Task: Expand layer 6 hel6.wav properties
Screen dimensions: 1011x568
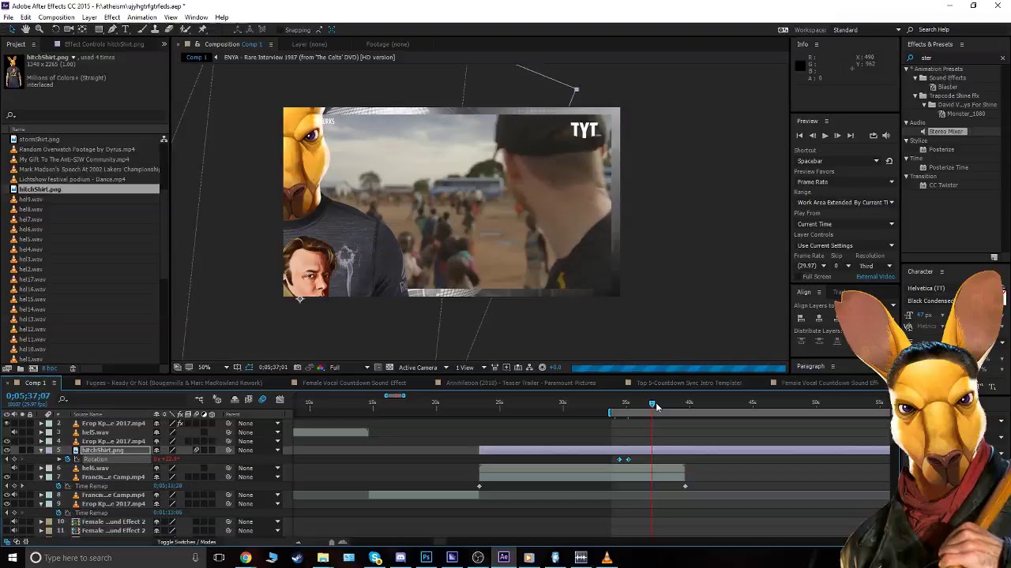Action: [x=41, y=468]
